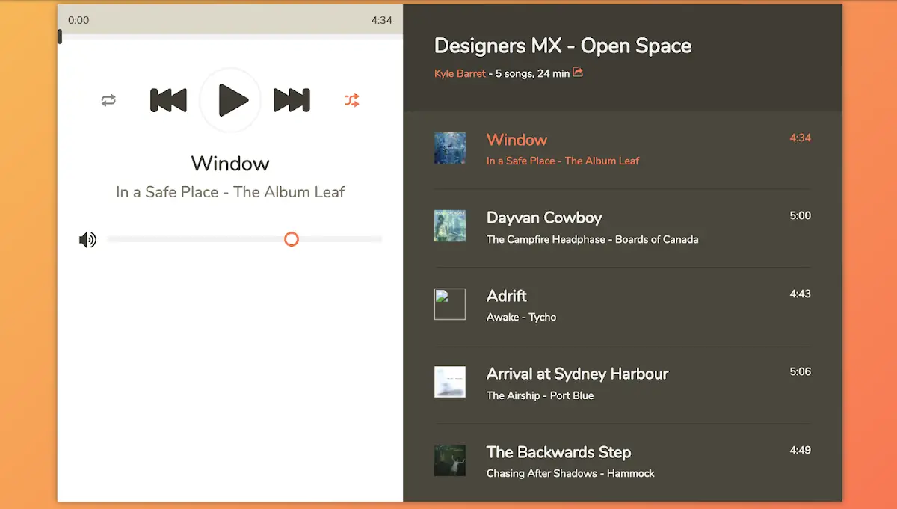The height and width of the screenshot is (509, 897).
Task: Click the 'Awake - Tycho' subtitle
Action: click(522, 317)
